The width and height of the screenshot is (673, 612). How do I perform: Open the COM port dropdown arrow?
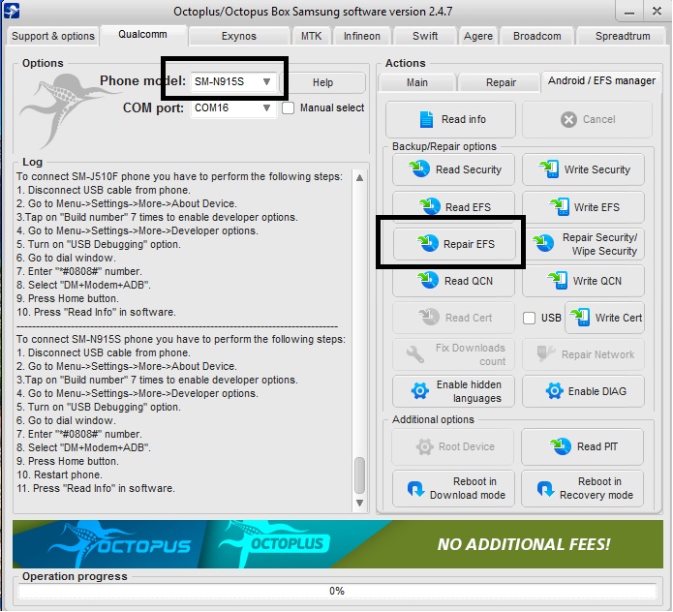[x=266, y=107]
